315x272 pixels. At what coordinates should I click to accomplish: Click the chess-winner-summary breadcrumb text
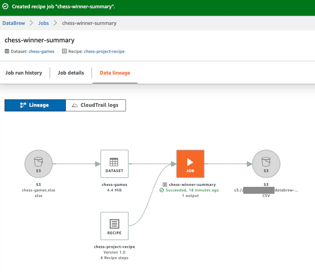pos(89,23)
